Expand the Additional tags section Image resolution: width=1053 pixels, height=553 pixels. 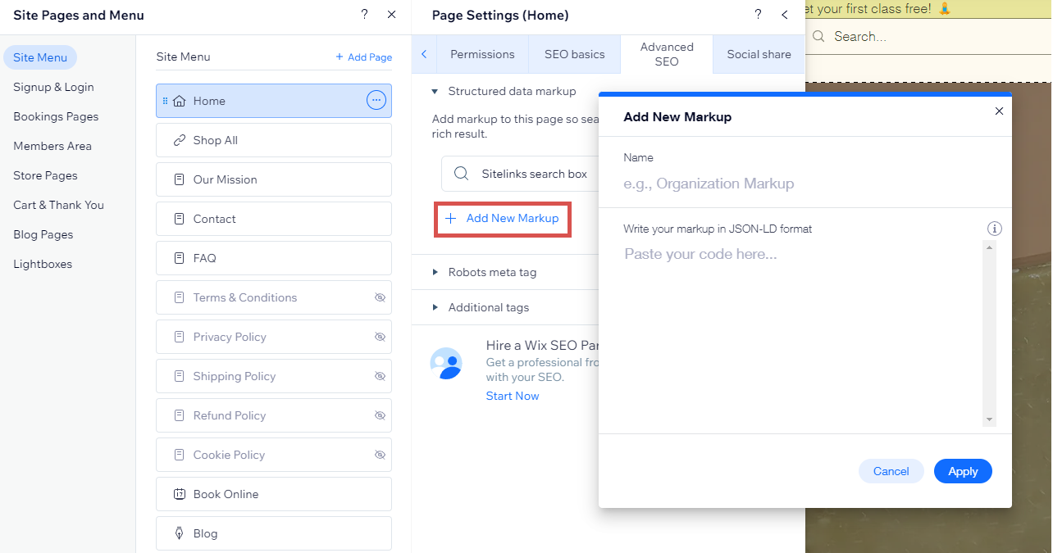(435, 307)
